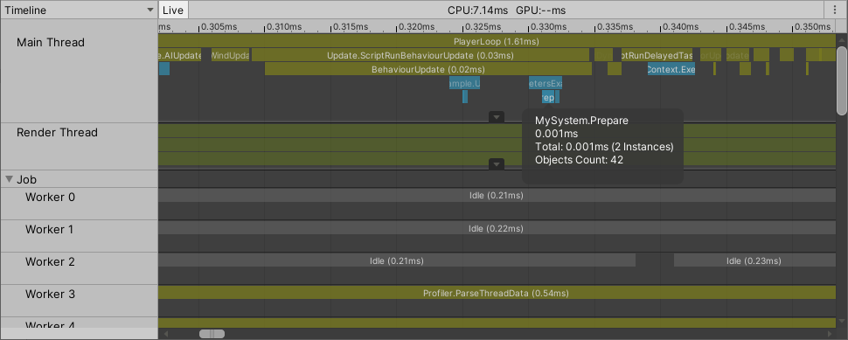Click the horizontal scrollbar thumb

(x=212, y=334)
